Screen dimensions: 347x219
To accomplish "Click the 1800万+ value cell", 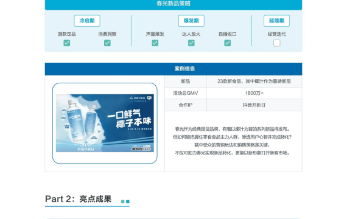I will (254, 93).
